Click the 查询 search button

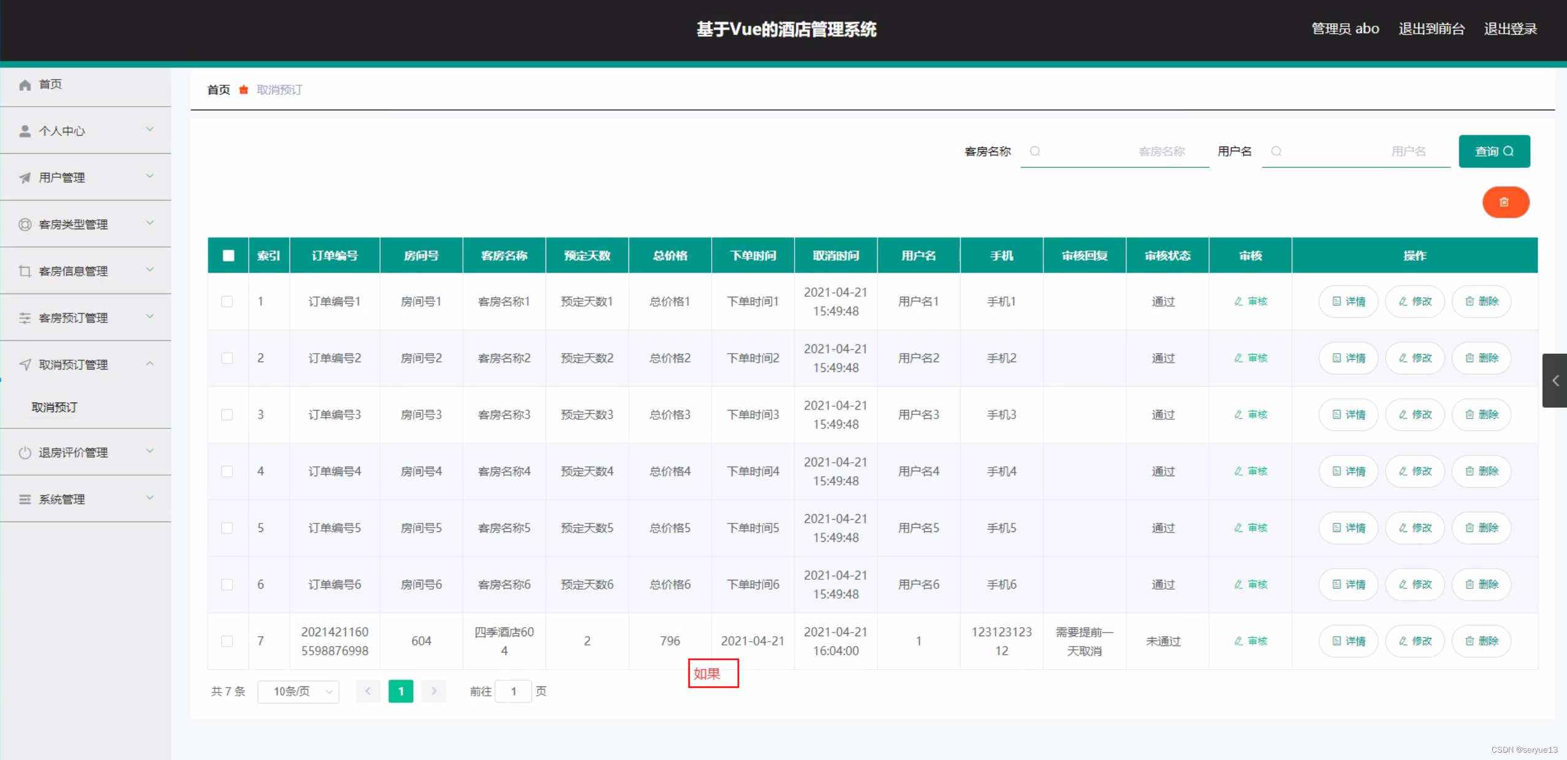(1493, 151)
